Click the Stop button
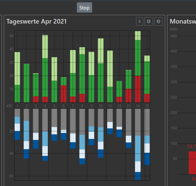This screenshot has height=186, width=196. (84, 8)
